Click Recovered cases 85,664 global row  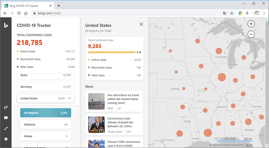click(x=46, y=59)
